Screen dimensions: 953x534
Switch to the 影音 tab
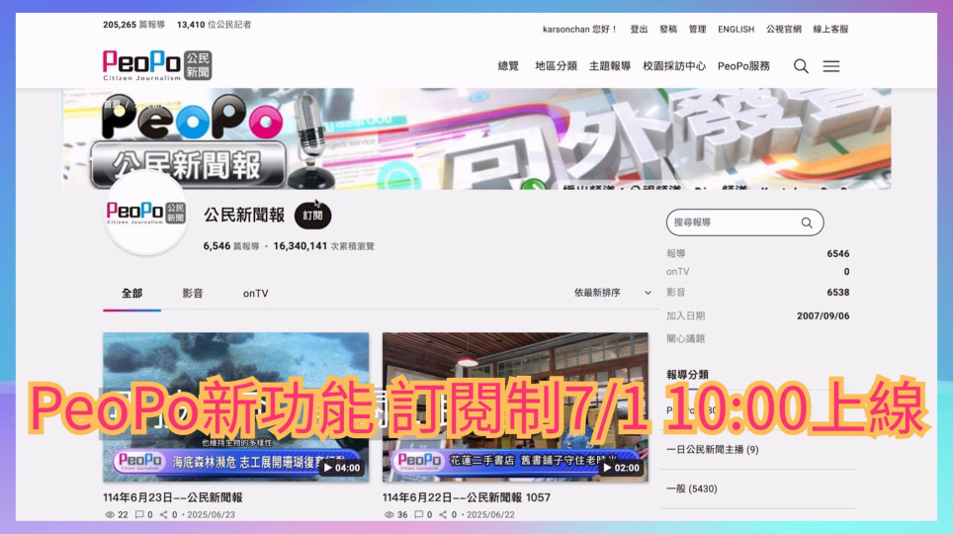pyautogui.click(x=193, y=294)
